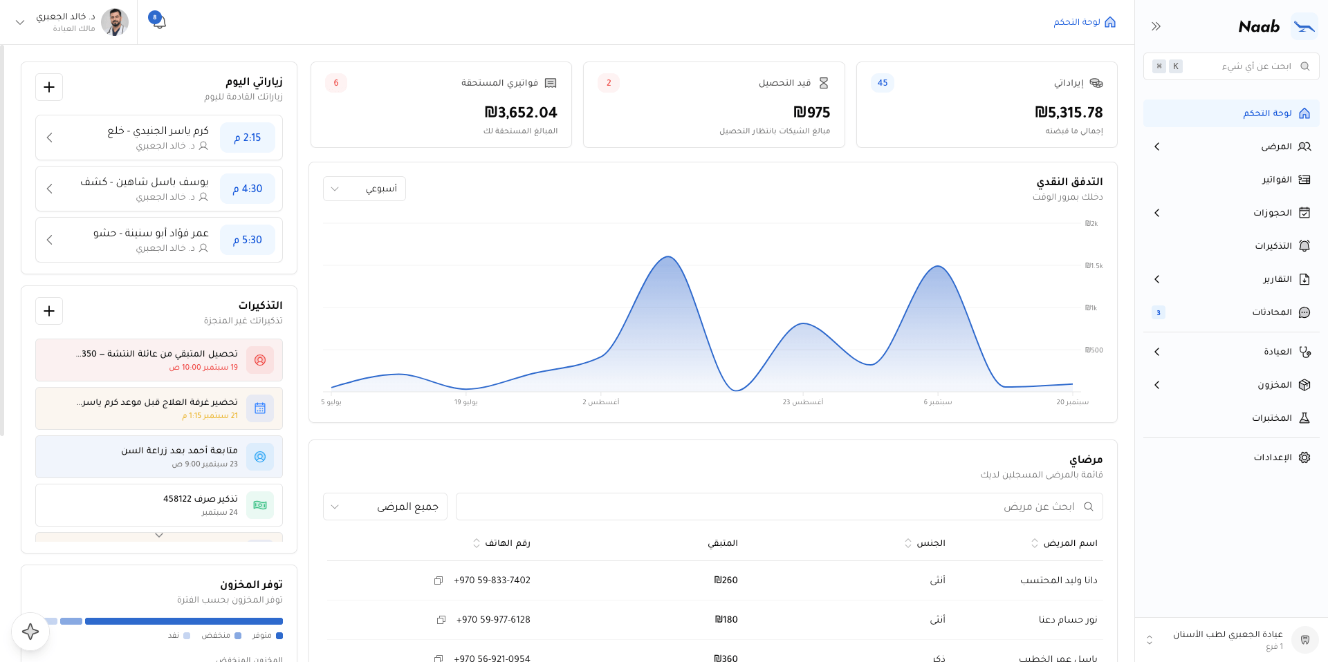
Task: Open the notifications bell icon
Action: pyautogui.click(x=158, y=21)
